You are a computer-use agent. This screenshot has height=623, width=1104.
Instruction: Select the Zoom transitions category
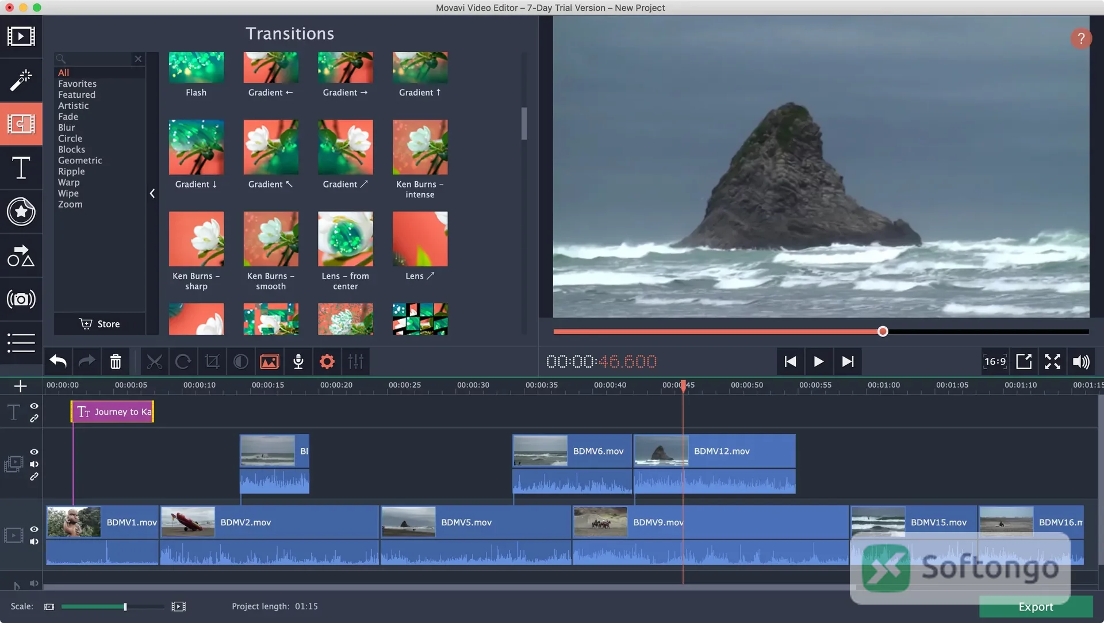point(70,204)
